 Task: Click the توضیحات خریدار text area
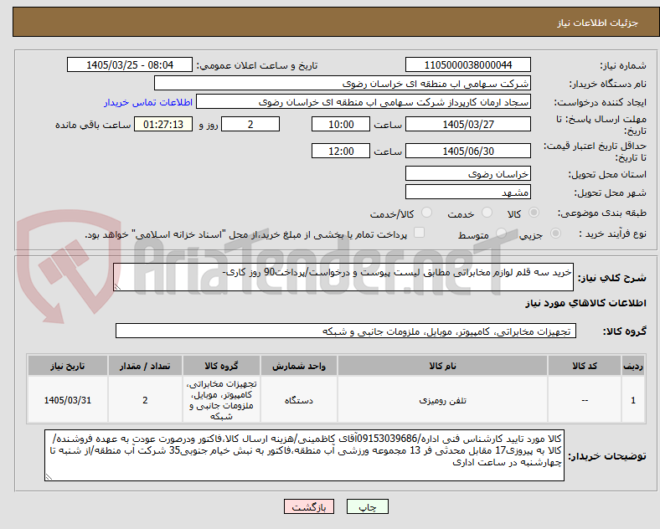point(304,455)
